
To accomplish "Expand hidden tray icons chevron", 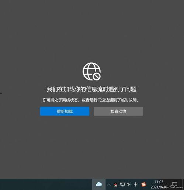I will (x=109, y=184).
